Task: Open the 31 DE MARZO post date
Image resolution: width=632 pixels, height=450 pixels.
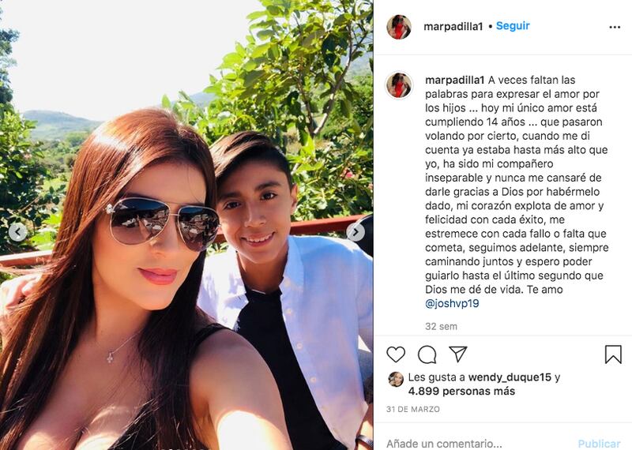Action: [412, 409]
